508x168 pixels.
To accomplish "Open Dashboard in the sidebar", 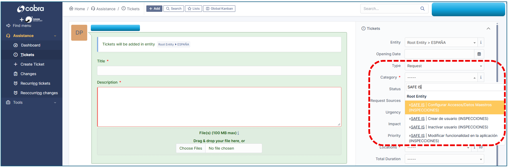I will pyautogui.click(x=31, y=45).
